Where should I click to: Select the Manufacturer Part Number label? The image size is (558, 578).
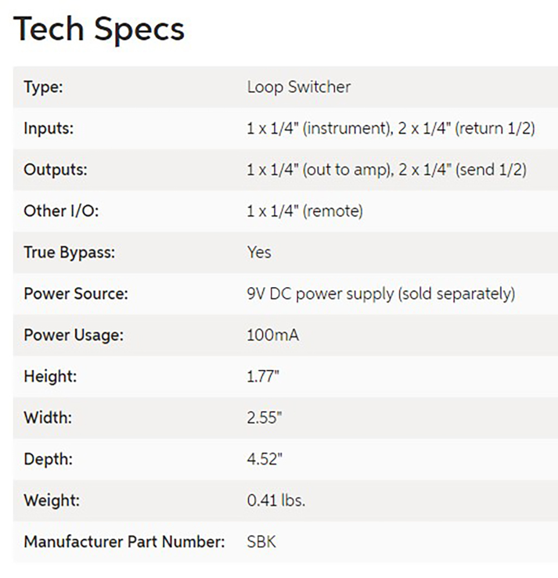pyautogui.click(x=124, y=542)
